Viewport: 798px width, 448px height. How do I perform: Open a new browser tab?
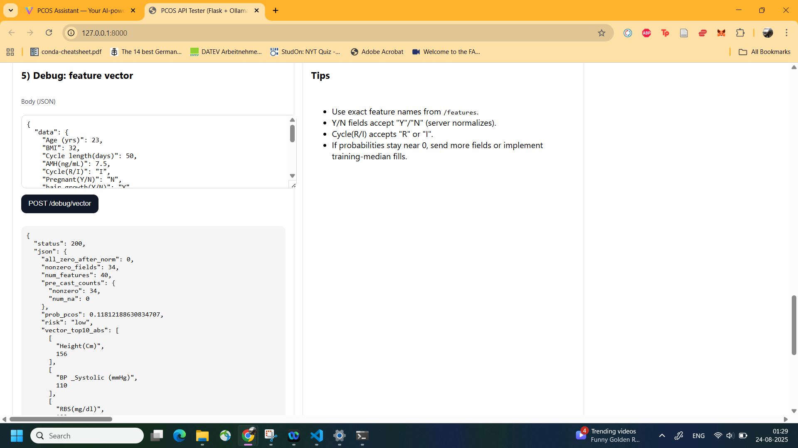(x=276, y=10)
